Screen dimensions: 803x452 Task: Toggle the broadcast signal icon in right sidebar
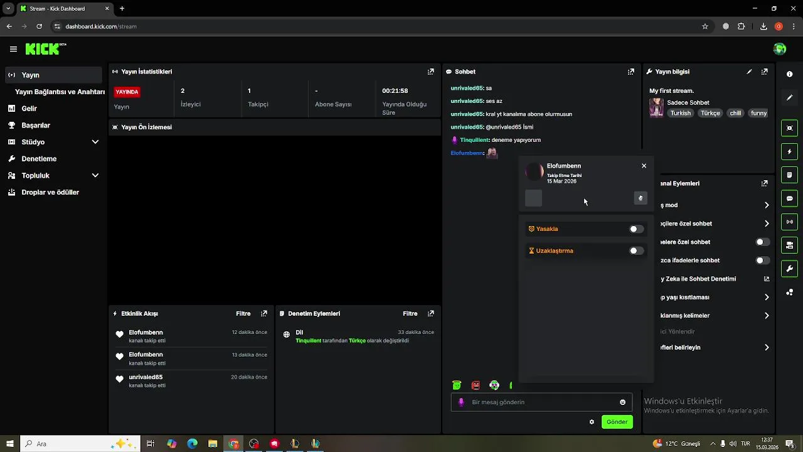[789, 222]
